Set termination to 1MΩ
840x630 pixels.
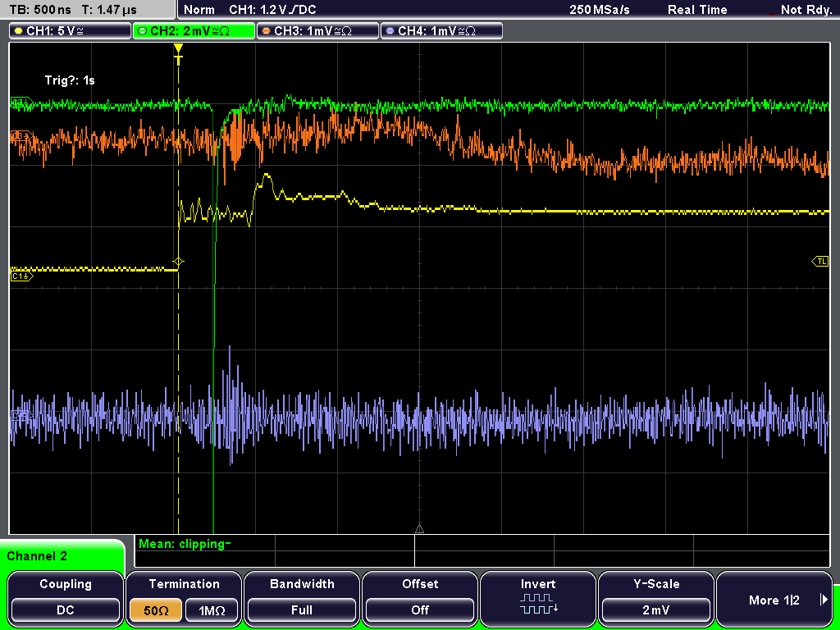point(212,610)
